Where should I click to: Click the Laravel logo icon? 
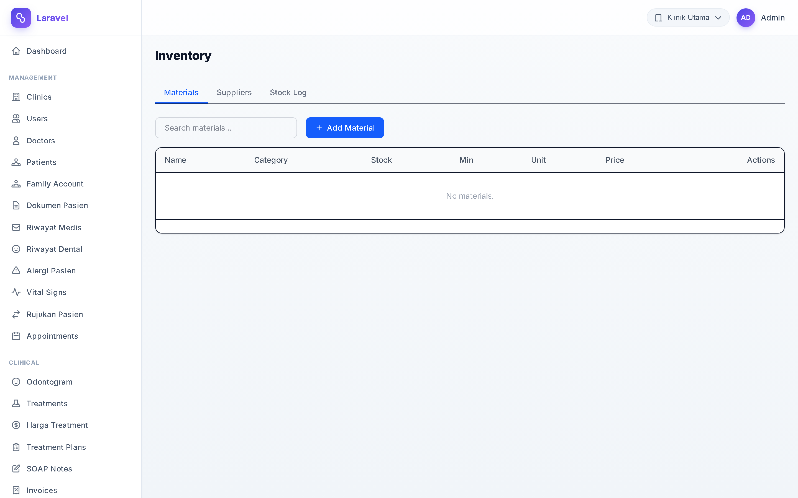(21, 18)
